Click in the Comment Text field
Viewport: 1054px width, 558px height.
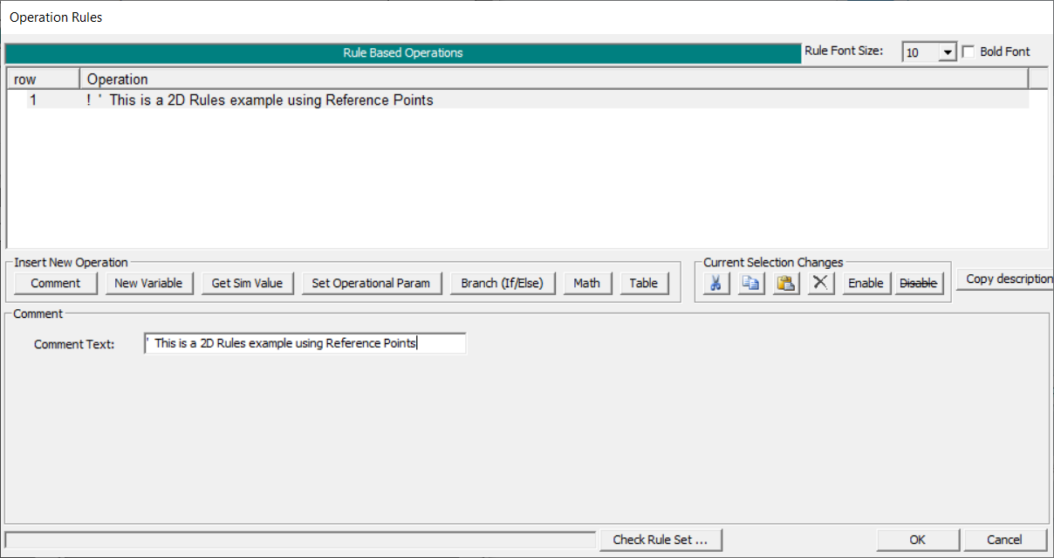pos(305,344)
